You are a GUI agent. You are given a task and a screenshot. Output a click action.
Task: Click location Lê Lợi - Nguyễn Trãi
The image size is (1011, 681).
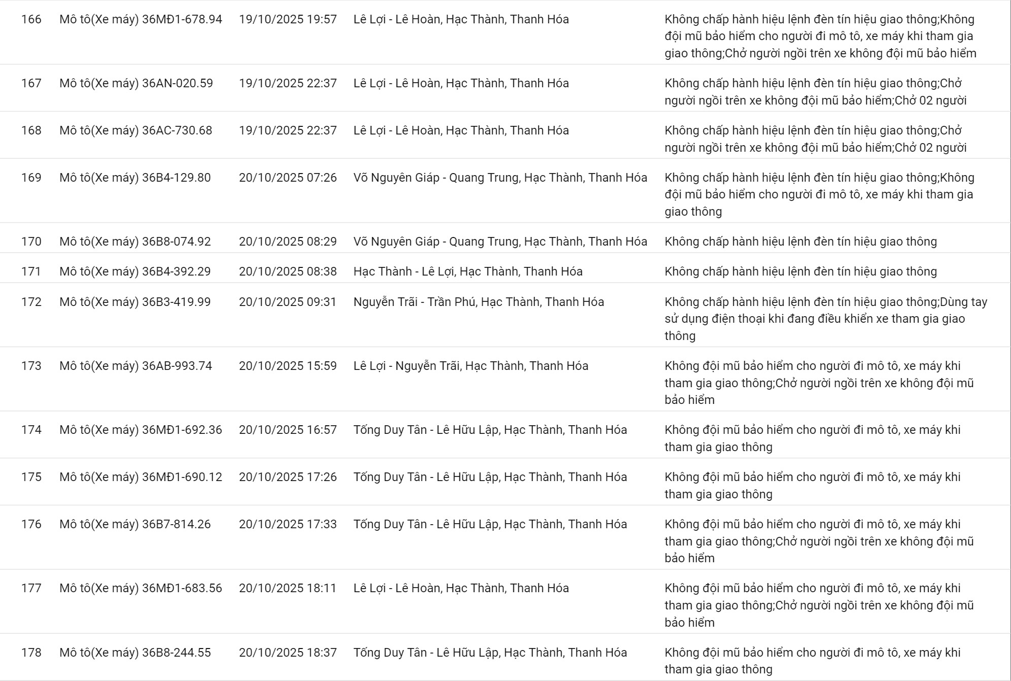click(471, 366)
